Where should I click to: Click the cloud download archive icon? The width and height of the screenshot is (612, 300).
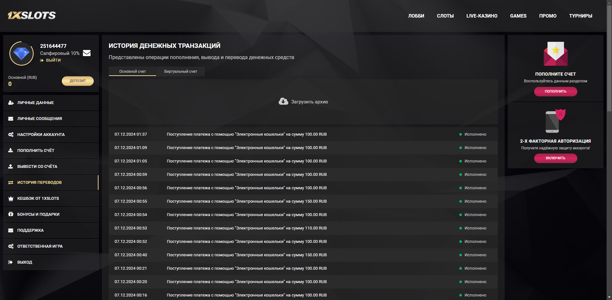coord(283,101)
